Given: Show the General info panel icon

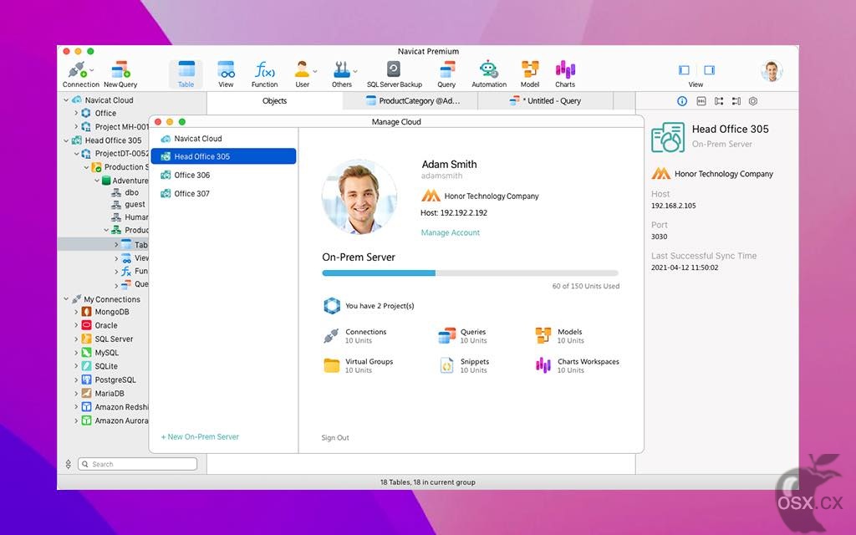Looking at the screenshot, I should click(x=682, y=101).
